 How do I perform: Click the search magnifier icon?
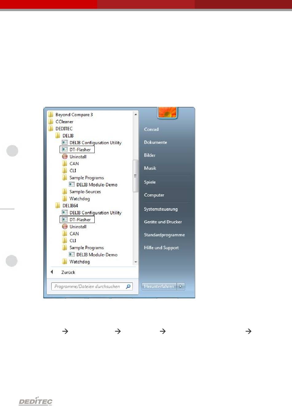click(x=128, y=286)
